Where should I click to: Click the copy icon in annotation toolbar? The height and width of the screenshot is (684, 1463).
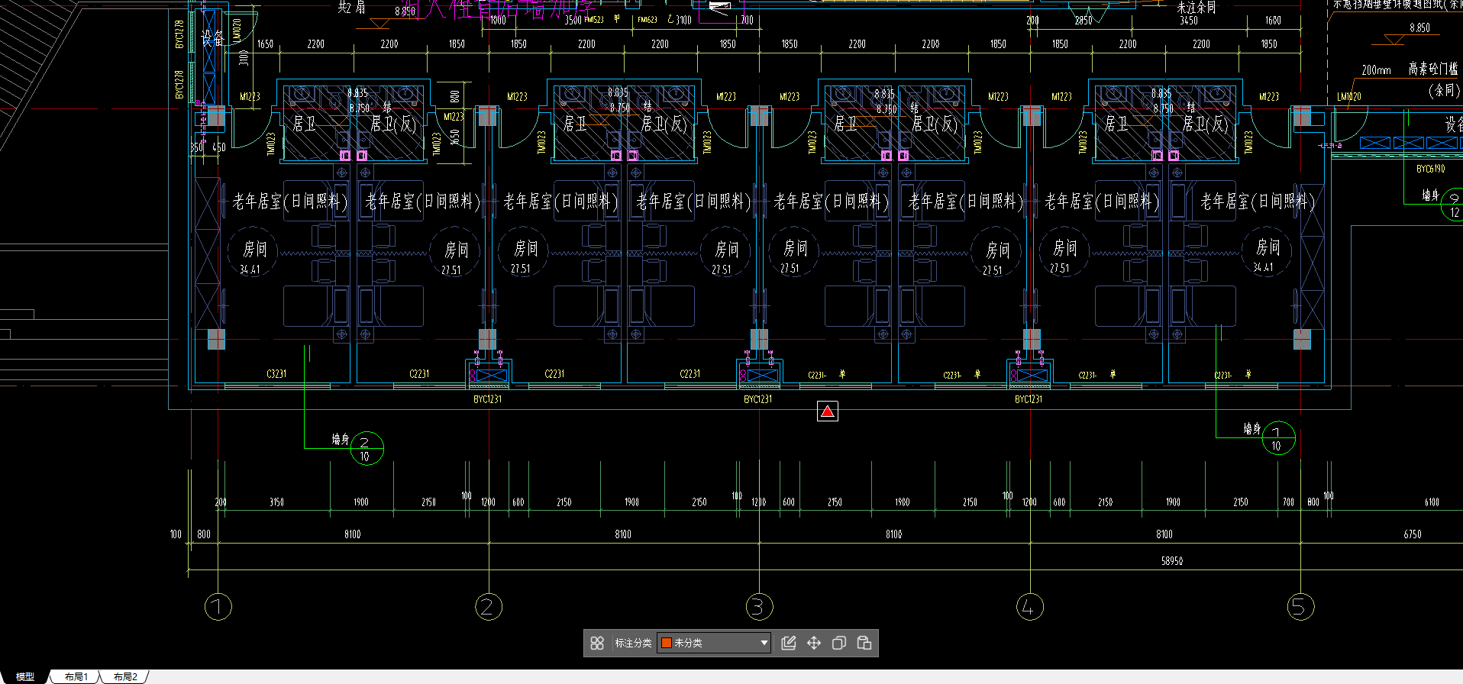click(839, 643)
